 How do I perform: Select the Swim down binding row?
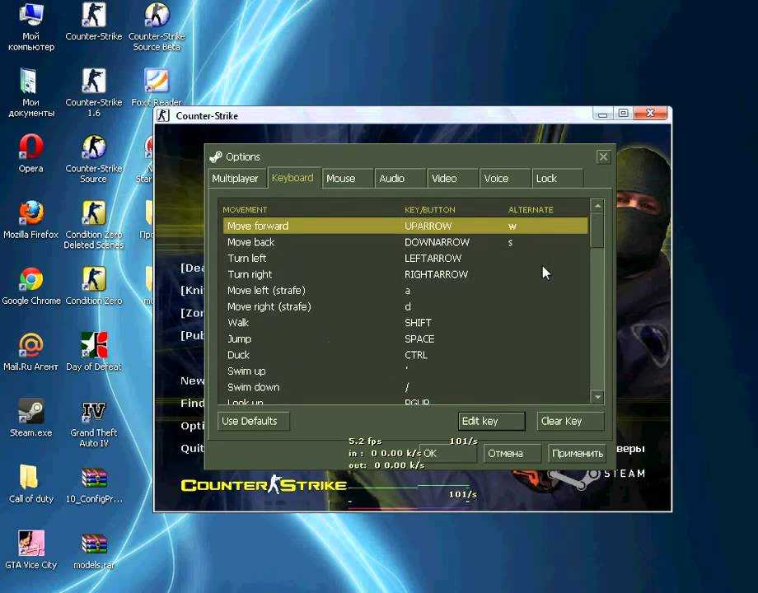pos(405,387)
